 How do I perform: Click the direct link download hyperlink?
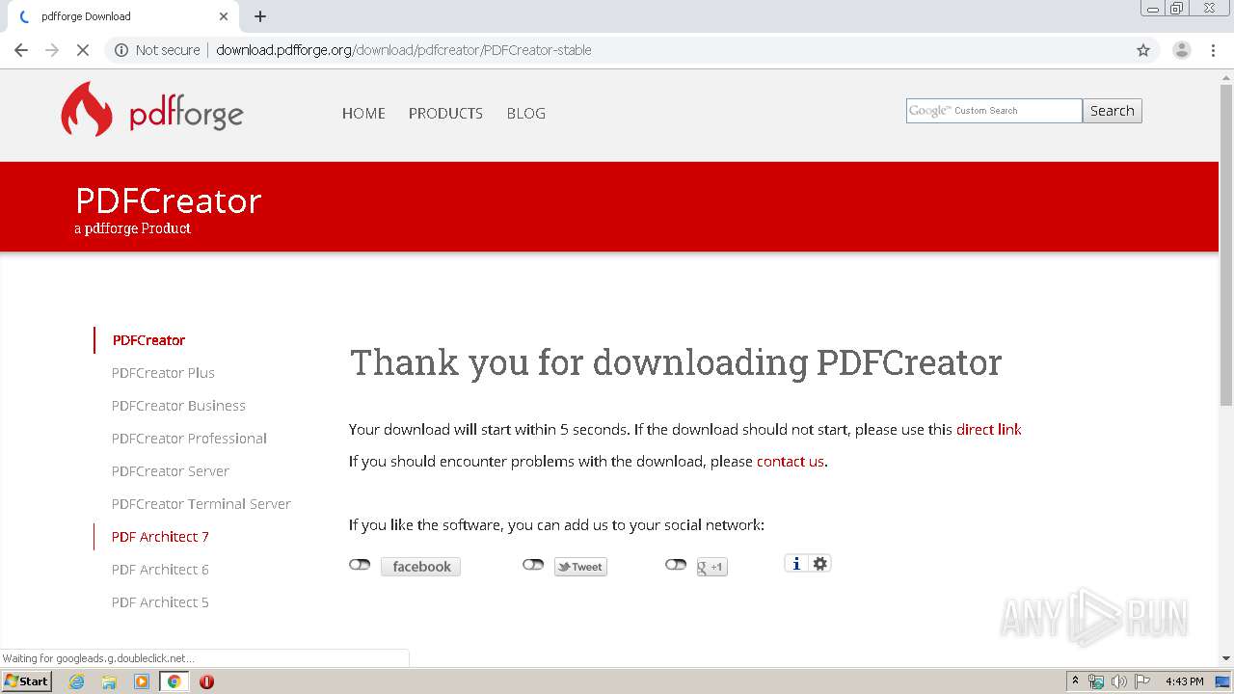point(988,430)
